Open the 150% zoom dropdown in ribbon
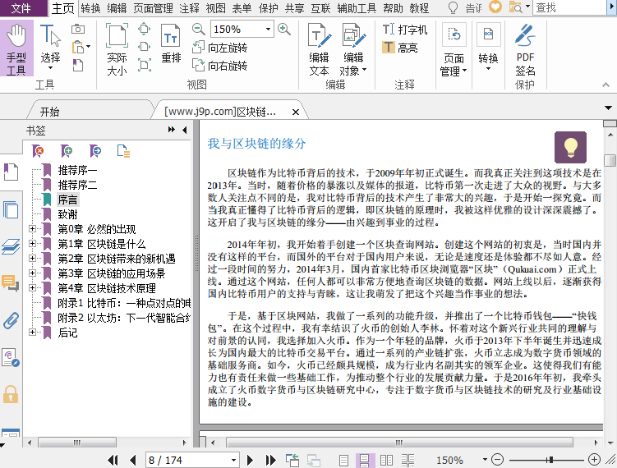 (266, 29)
